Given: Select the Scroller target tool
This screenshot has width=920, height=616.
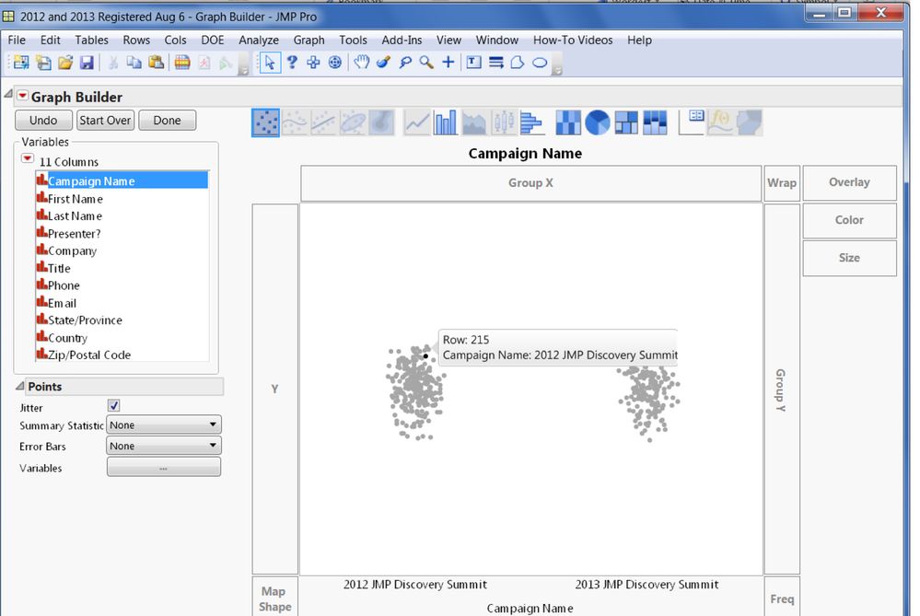Looking at the screenshot, I should (x=335, y=63).
